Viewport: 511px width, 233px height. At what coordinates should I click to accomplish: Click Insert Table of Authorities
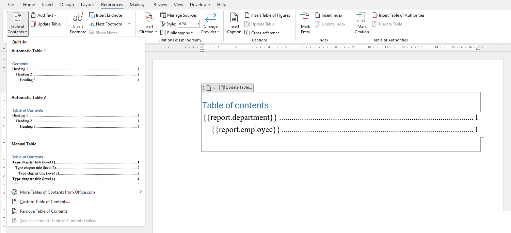point(398,15)
